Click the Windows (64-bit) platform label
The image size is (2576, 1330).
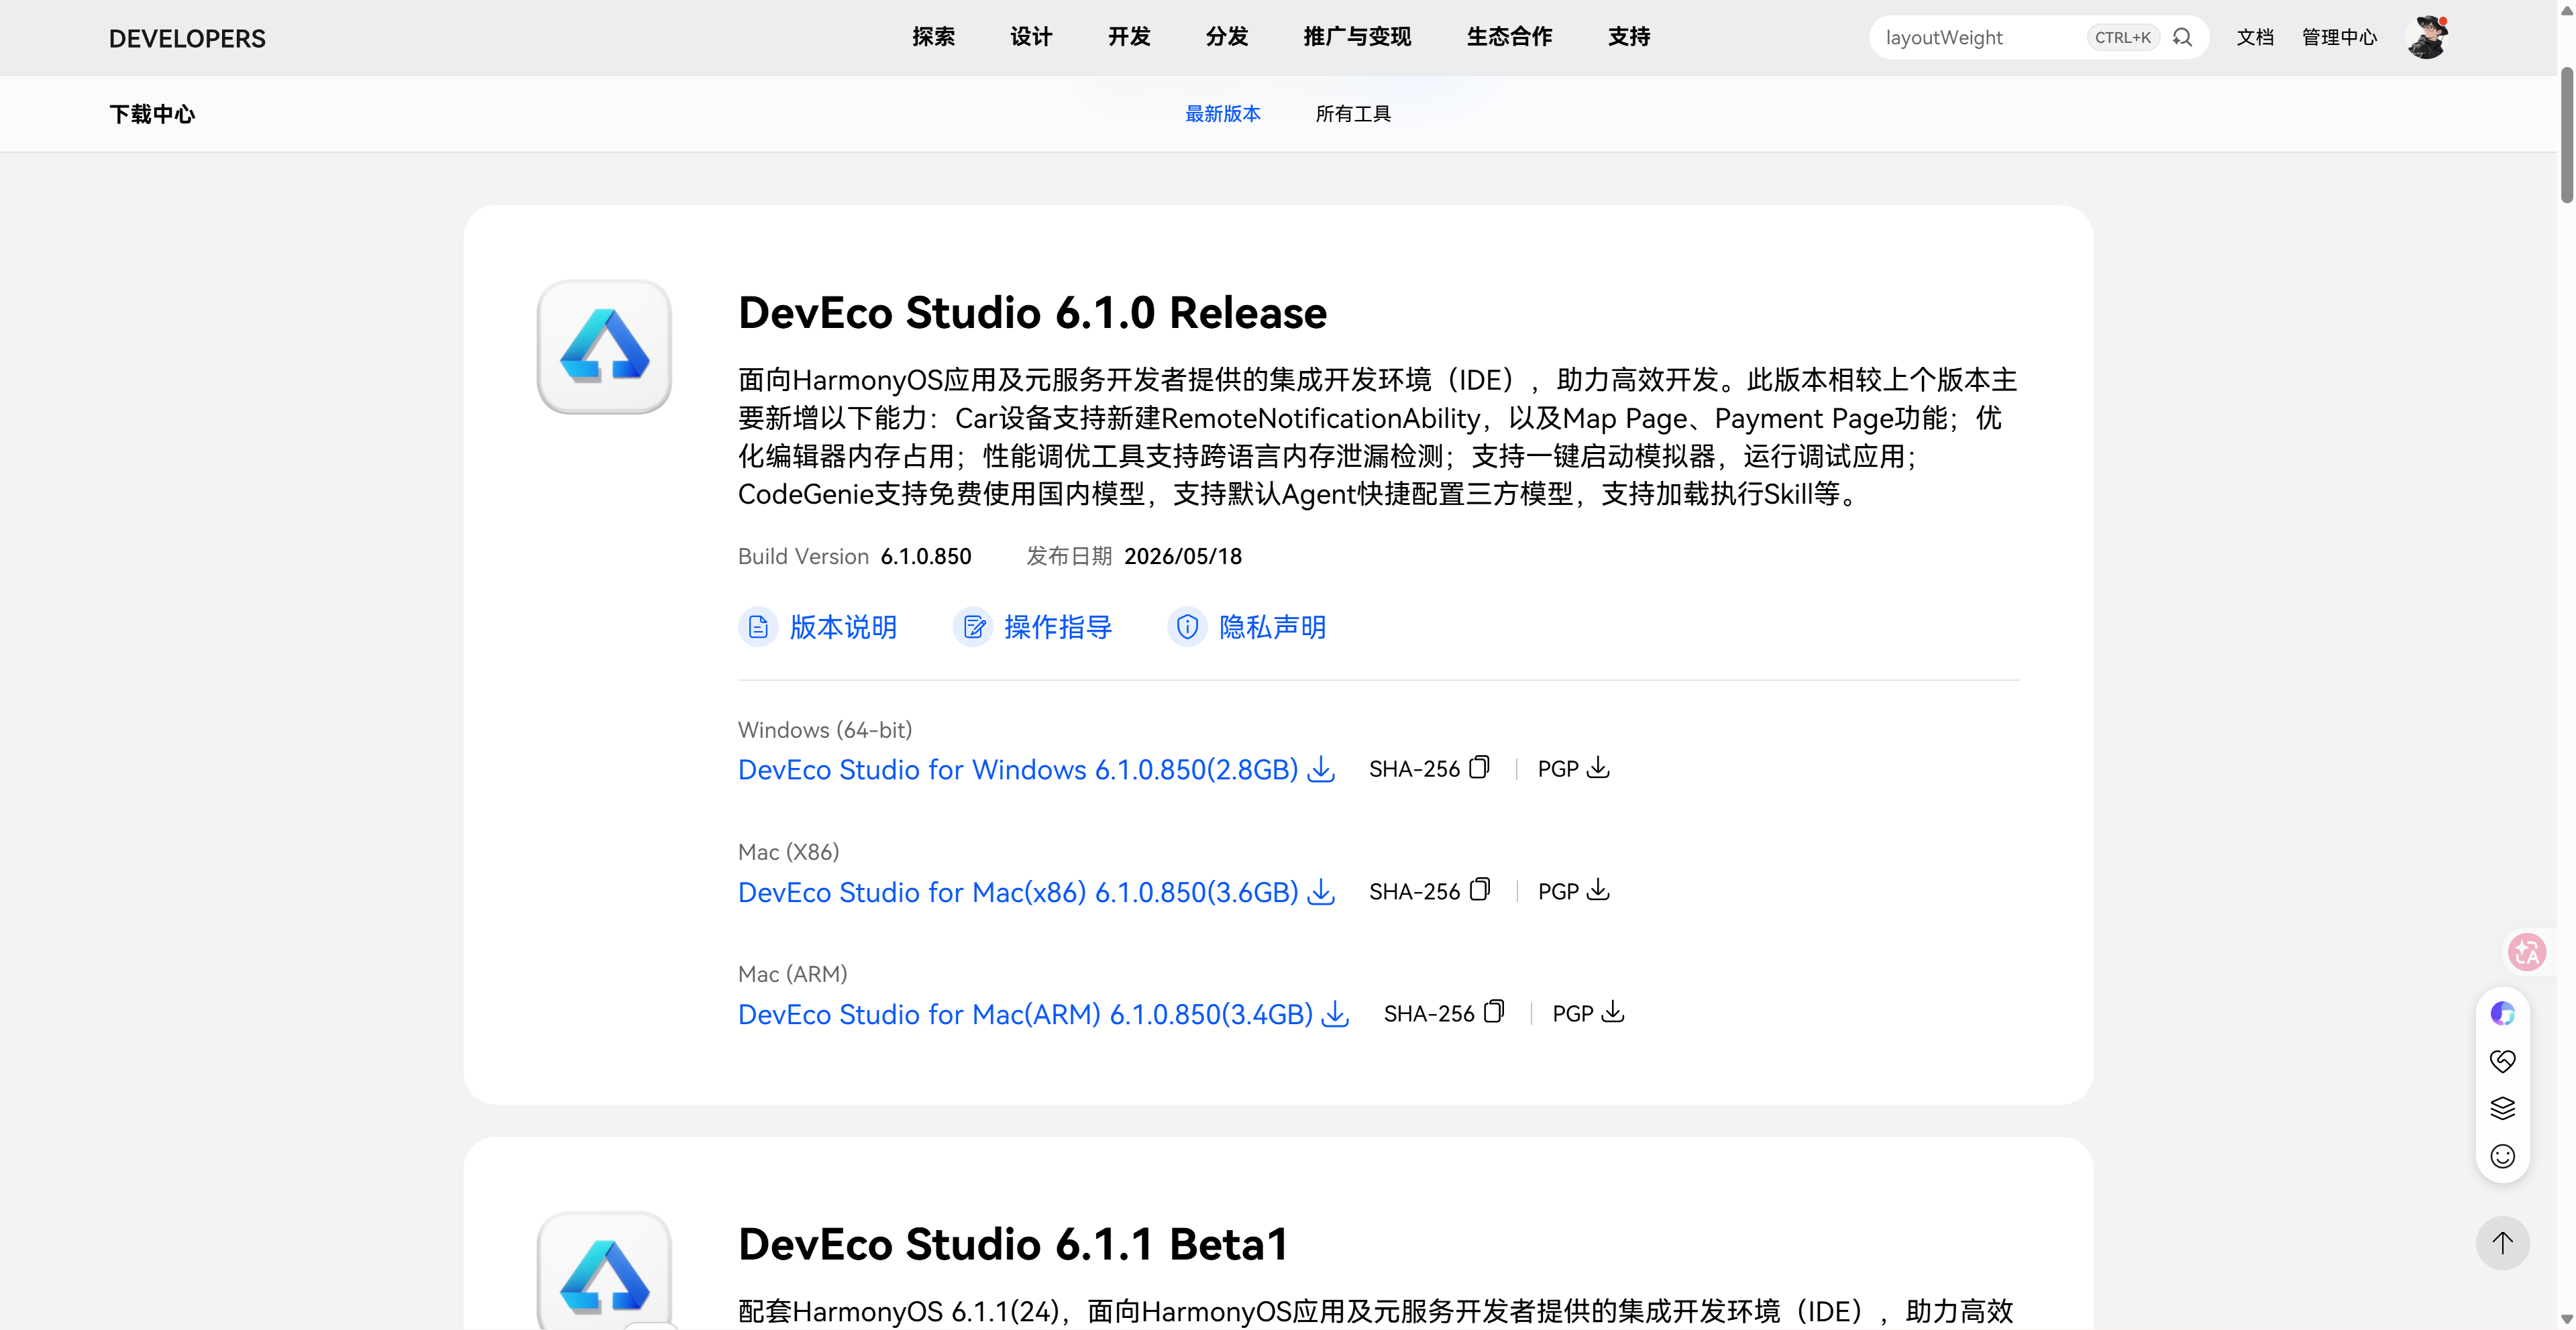pyautogui.click(x=825, y=730)
